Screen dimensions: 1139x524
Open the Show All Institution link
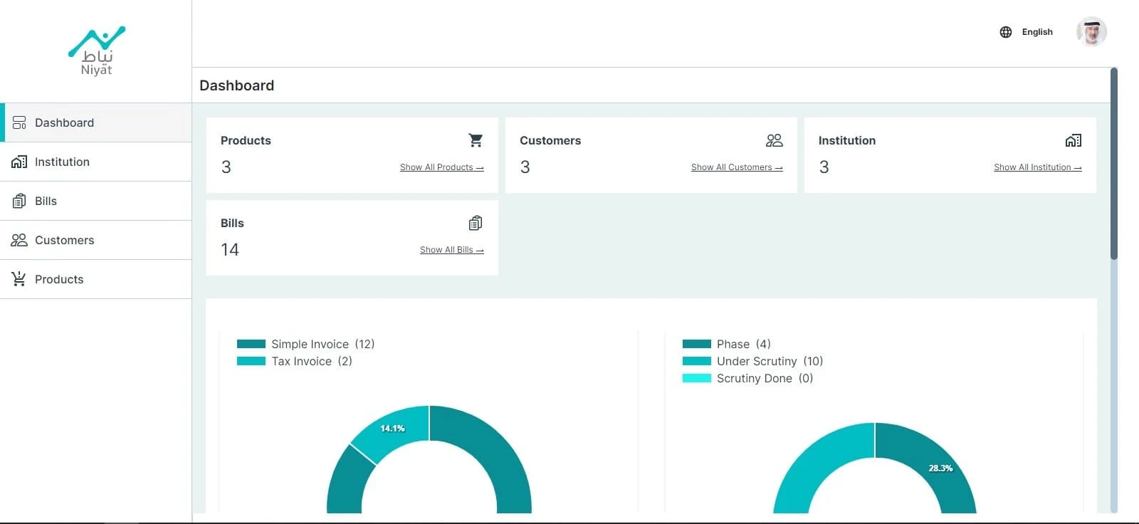[1038, 167]
